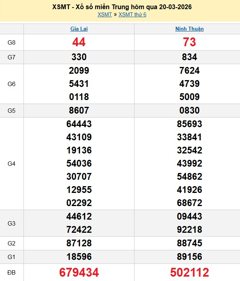Viewport: 240px width, 281px height.
Task: Select Ninh Thuận G5 number 0830
Action: (x=189, y=110)
